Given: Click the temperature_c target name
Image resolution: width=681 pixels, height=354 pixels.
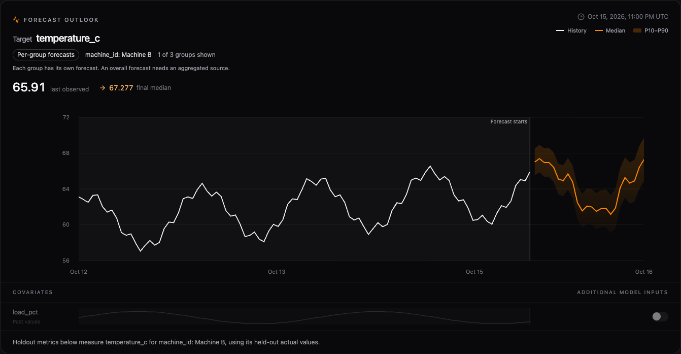Looking at the screenshot, I should [x=68, y=39].
